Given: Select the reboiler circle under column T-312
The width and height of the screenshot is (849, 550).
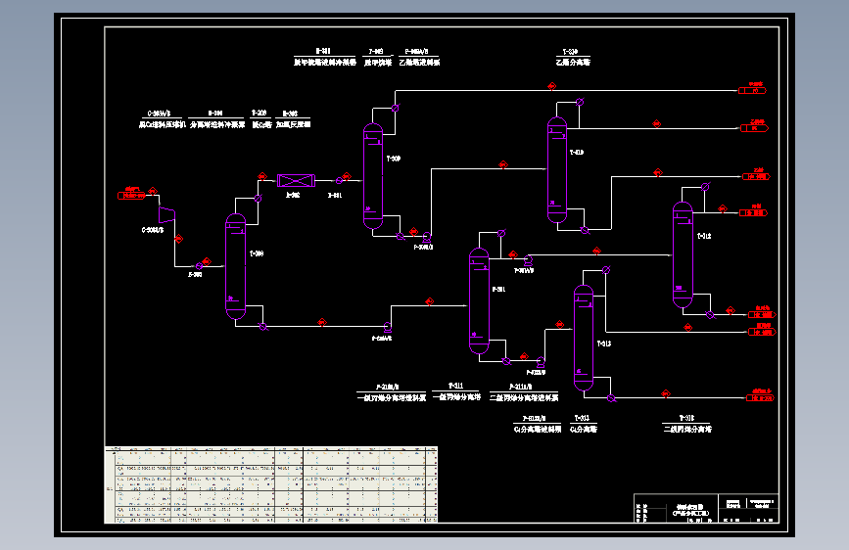Looking at the screenshot, I should coord(710,315).
